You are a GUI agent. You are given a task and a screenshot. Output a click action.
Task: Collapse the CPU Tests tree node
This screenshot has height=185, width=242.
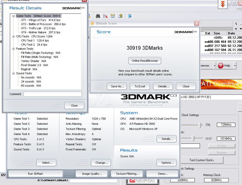tap(13, 36)
